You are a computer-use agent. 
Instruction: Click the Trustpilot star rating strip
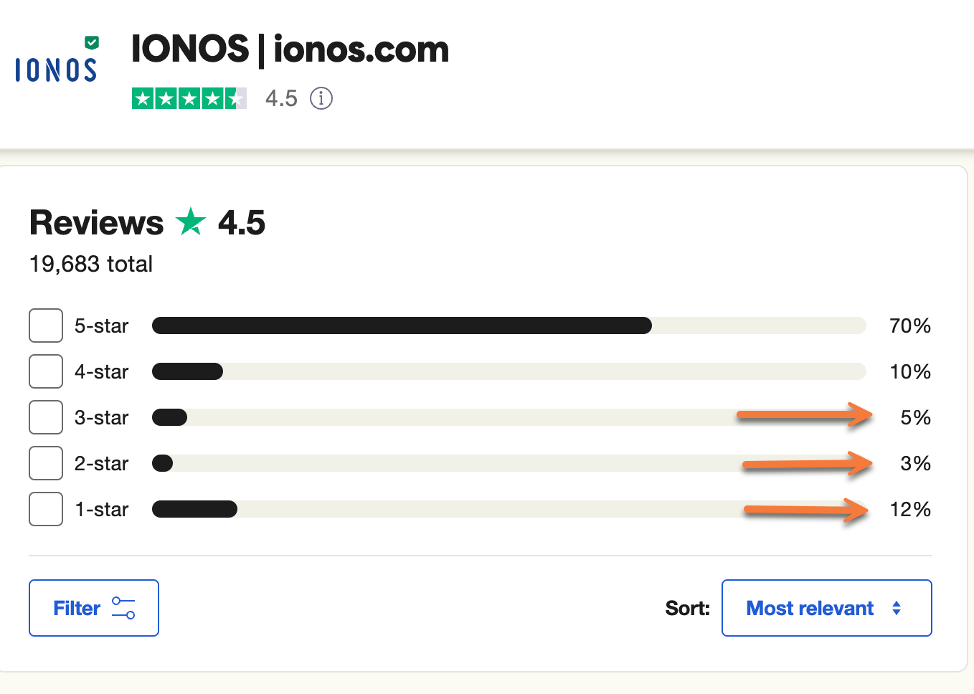pyautogui.click(x=189, y=98)
